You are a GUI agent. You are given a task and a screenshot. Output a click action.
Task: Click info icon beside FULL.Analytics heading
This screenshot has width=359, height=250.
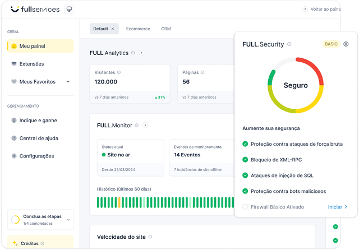[133, 53]
